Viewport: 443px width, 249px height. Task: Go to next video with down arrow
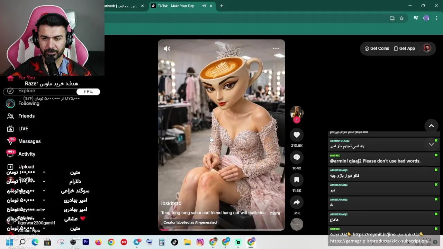pos(431,145)
